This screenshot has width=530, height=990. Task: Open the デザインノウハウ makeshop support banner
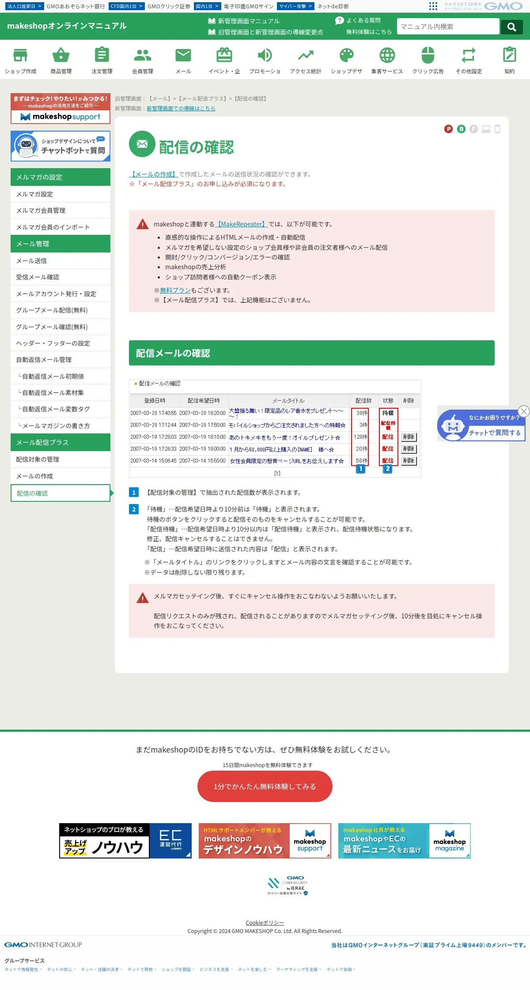265,841
